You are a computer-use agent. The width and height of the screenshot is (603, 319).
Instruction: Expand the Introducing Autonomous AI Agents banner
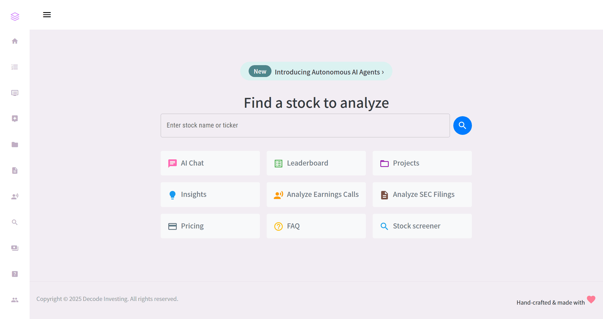pos(316,72)
